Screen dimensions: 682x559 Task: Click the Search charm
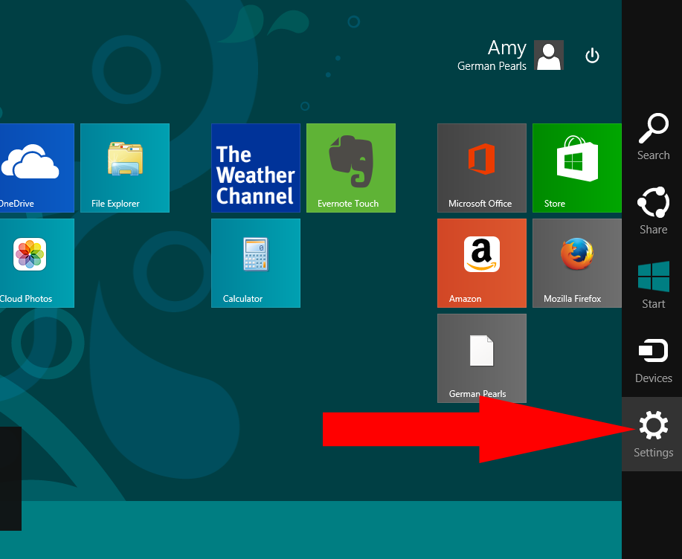653,137
